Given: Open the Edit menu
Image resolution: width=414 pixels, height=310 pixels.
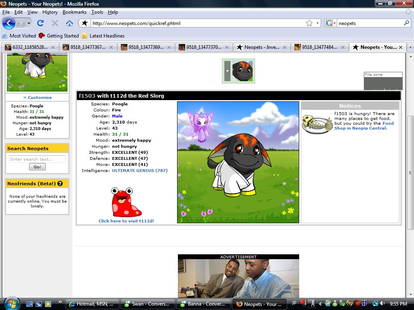Looking at the screenshot, I should [x=19, y=12].
